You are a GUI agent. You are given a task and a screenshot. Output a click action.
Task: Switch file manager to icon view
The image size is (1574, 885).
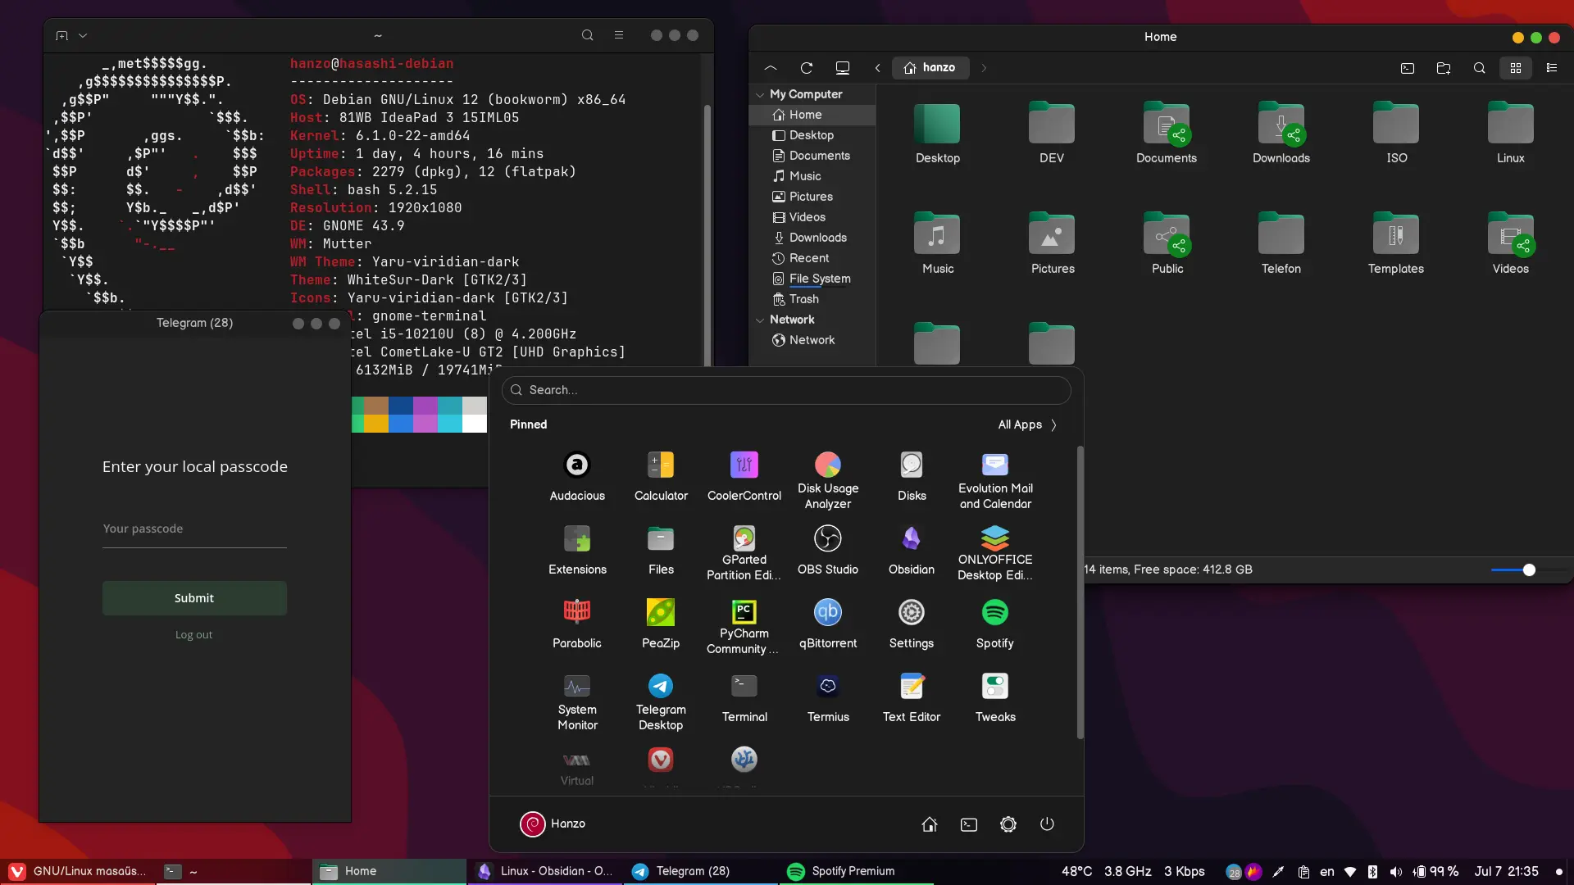(1516, 68)
